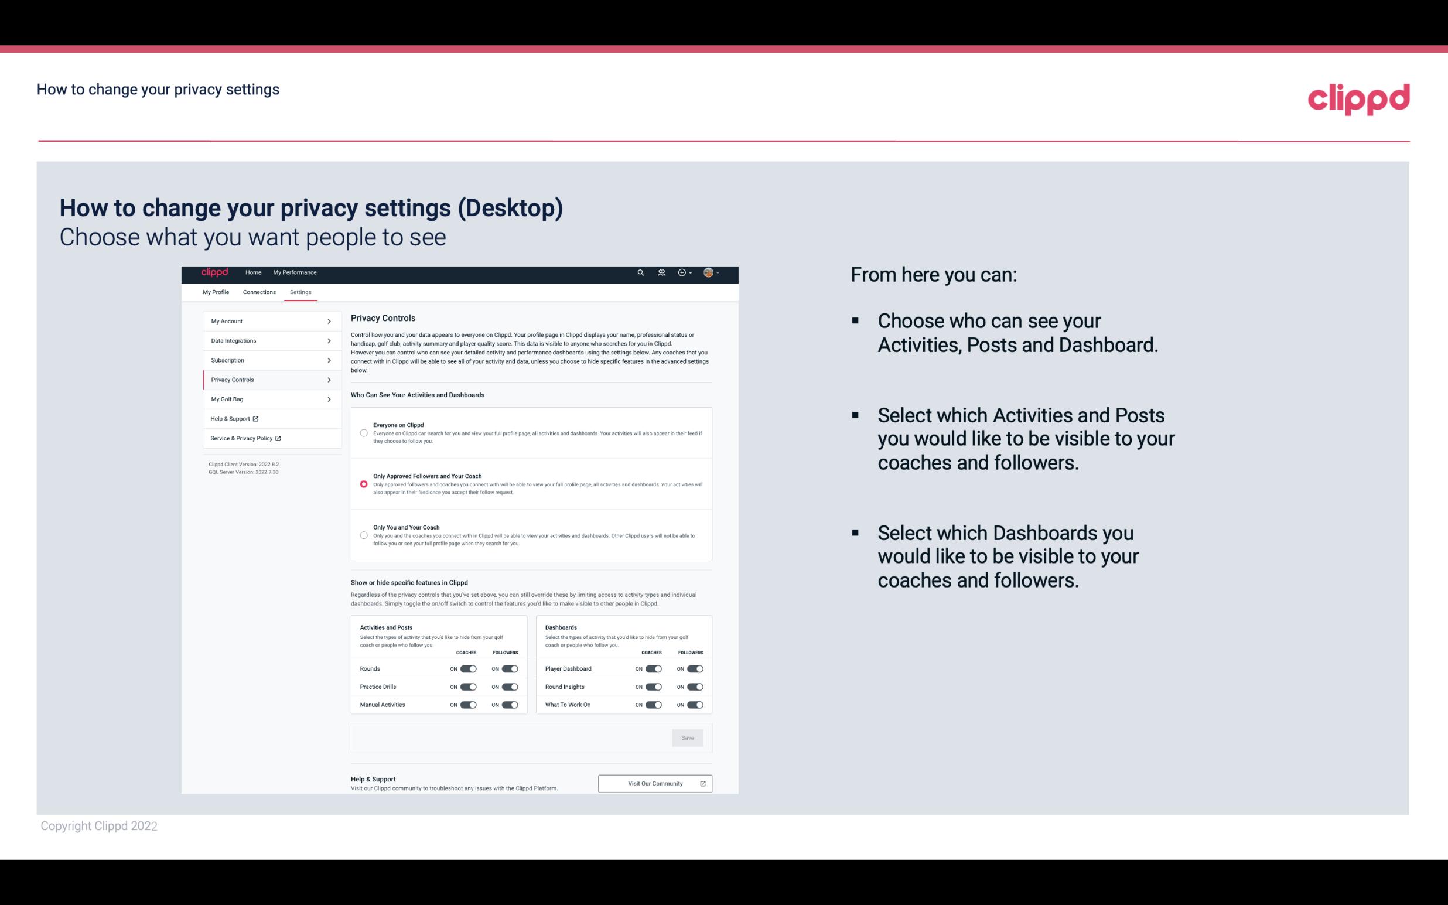
Task: Expand the My Golf Bag section chevron
Action: tap(329, 399)
